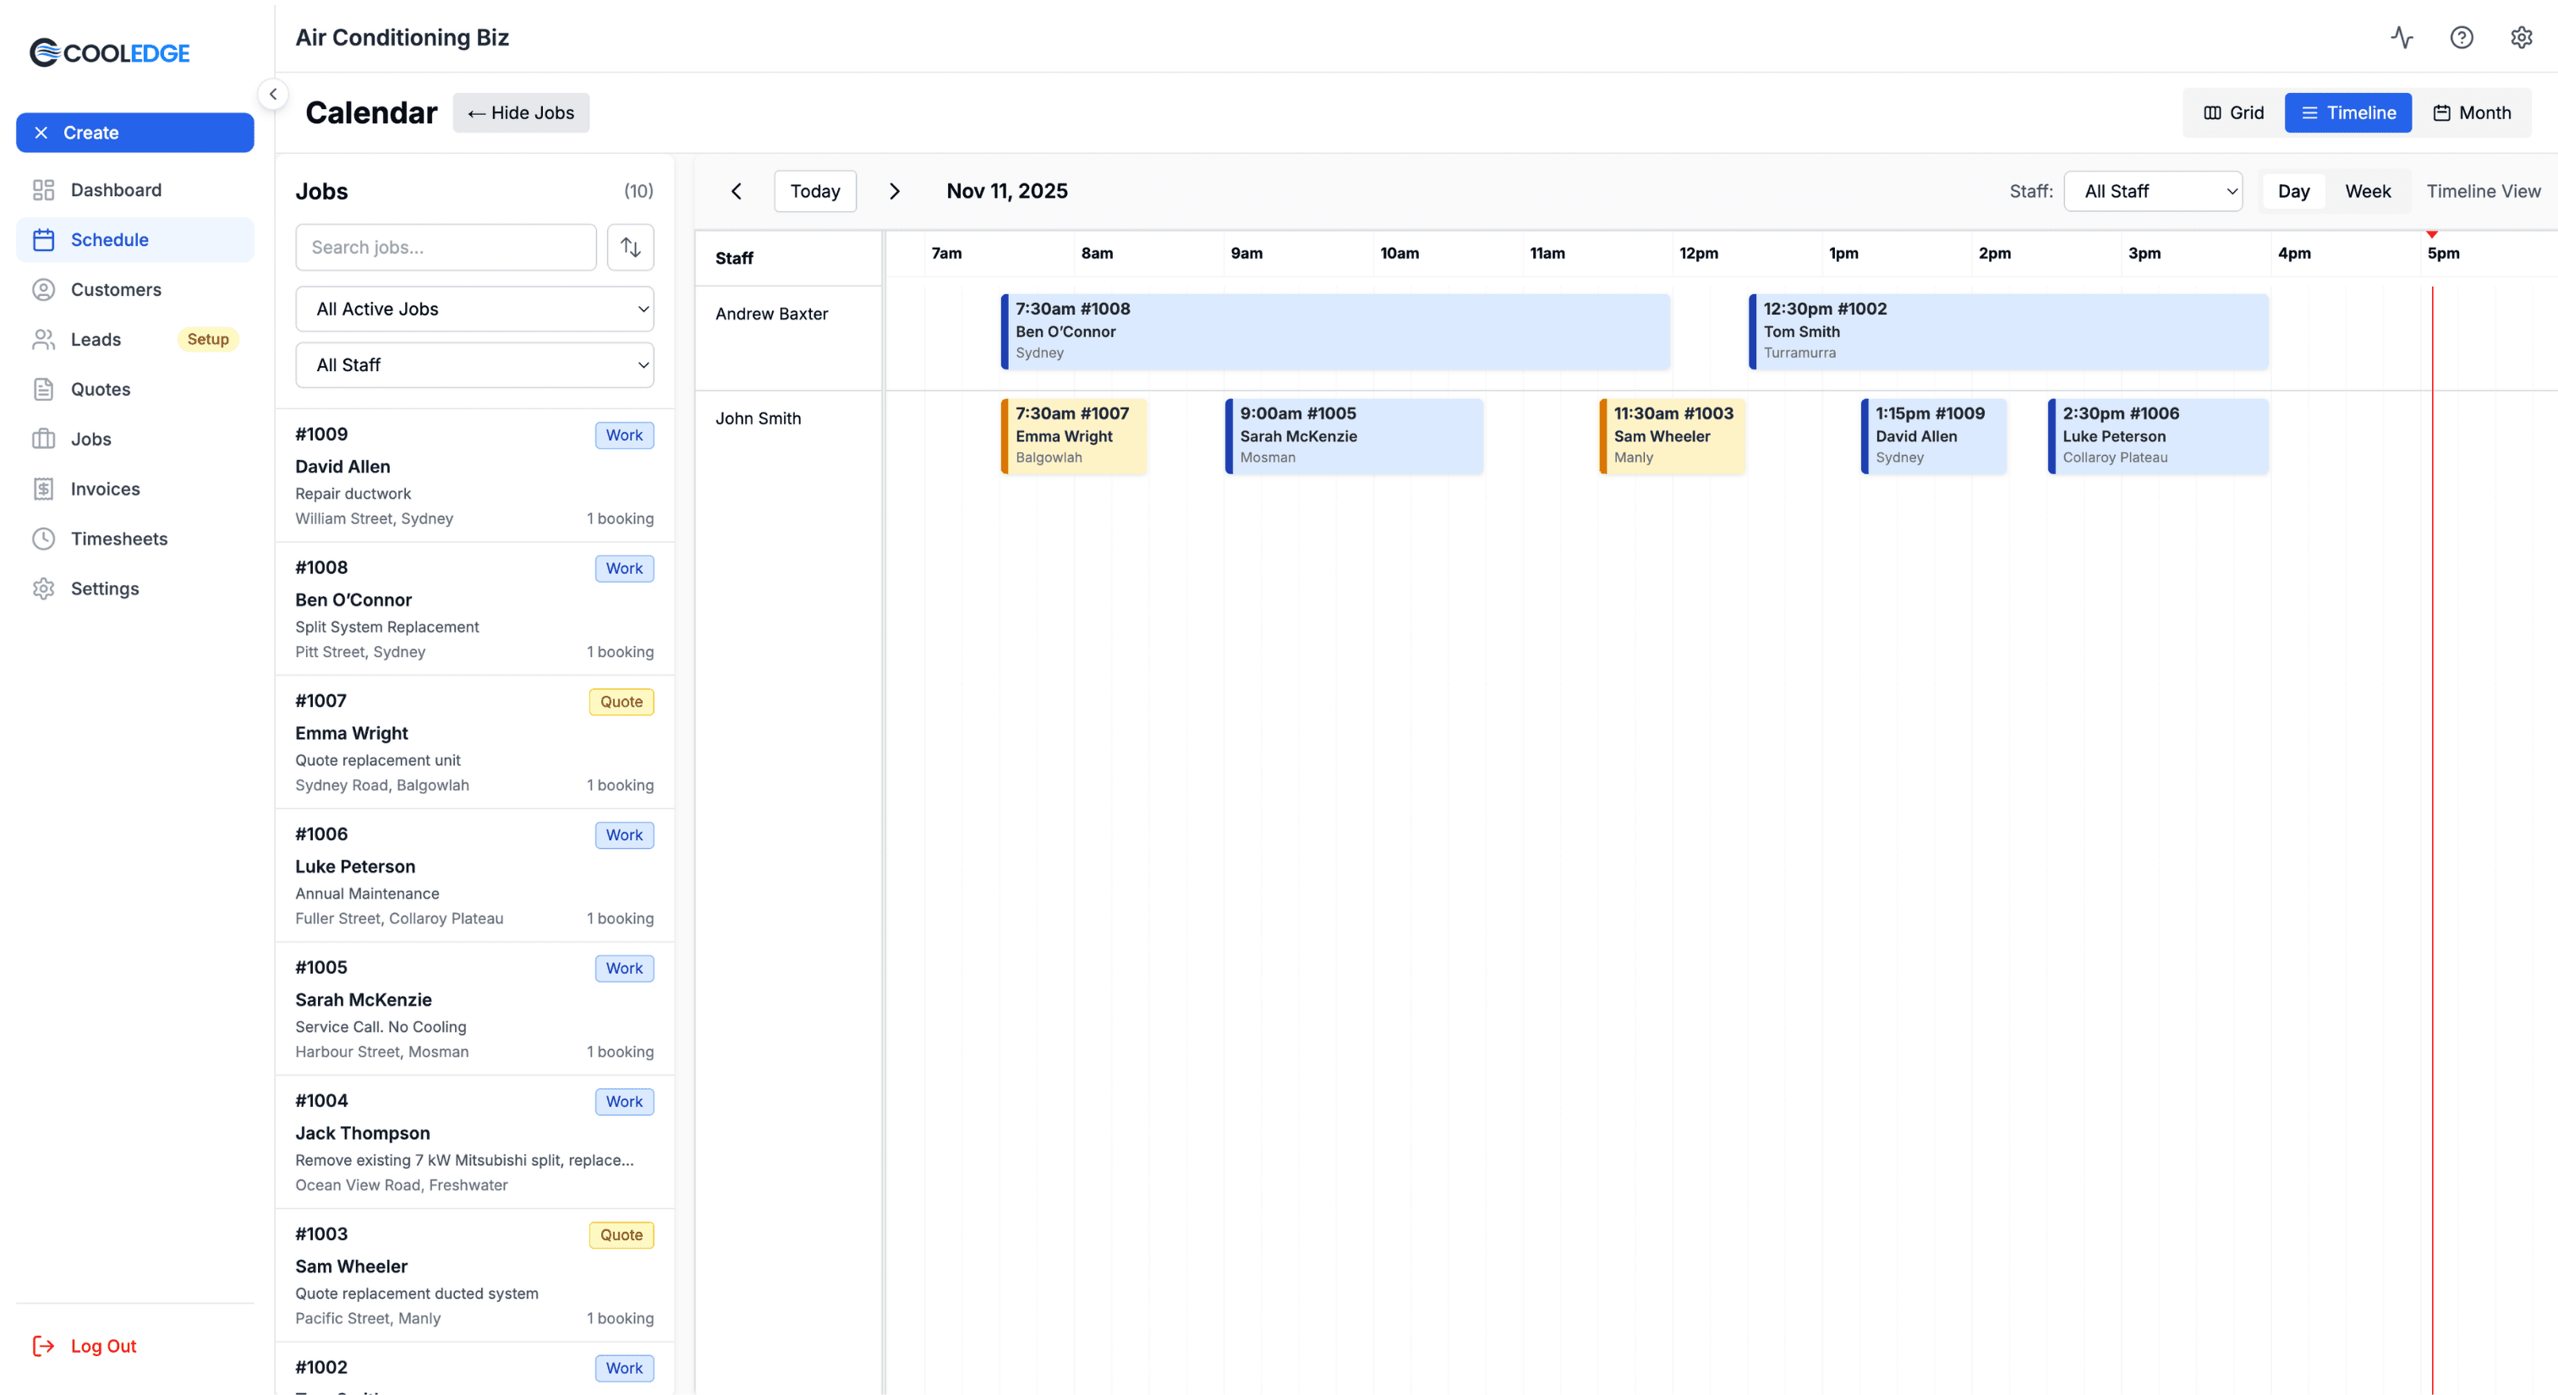Viewport: 2558px width, 1395px height.
Task: Click the CoolEdge logo
Action: (x=109, y=52)
